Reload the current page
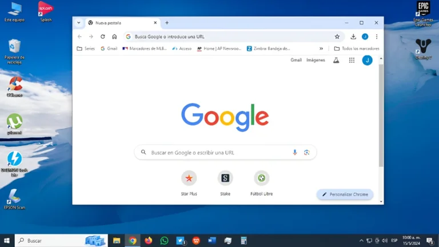The width and height of the screenshot is (439, 247). (103, 37)
